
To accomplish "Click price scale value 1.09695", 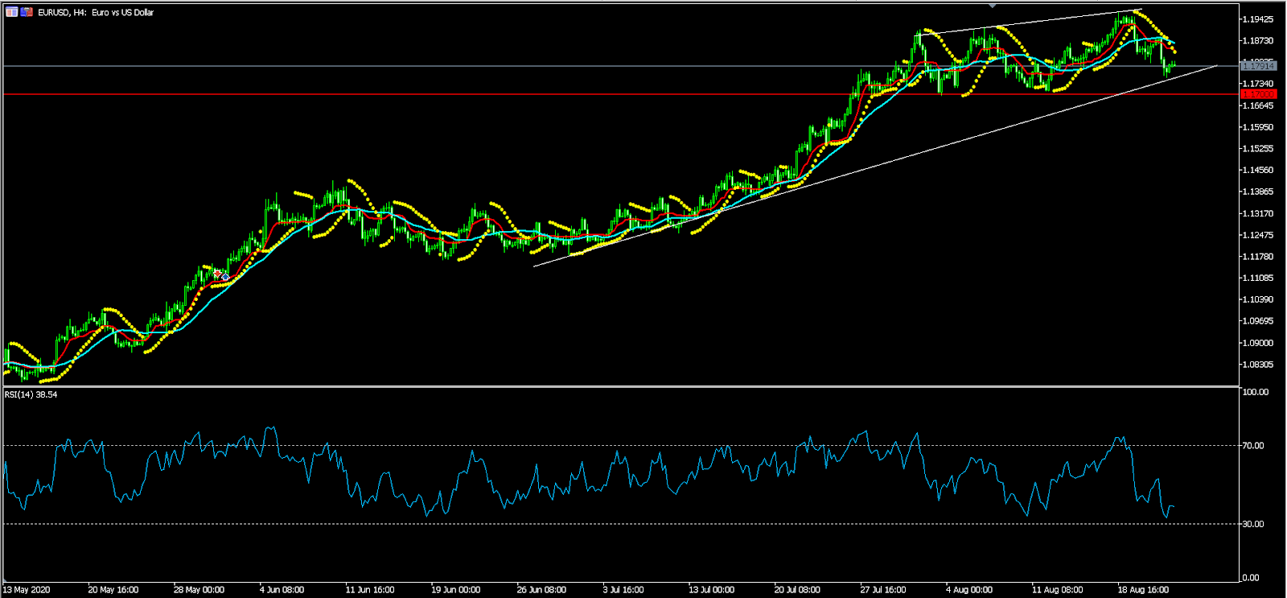I will 1257,321.
